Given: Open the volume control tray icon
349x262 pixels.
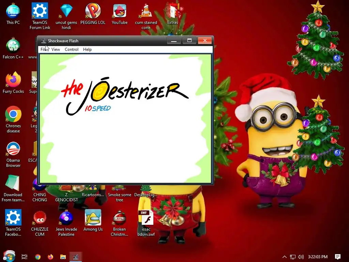Looking at the screenshot, I should [301, 257].
